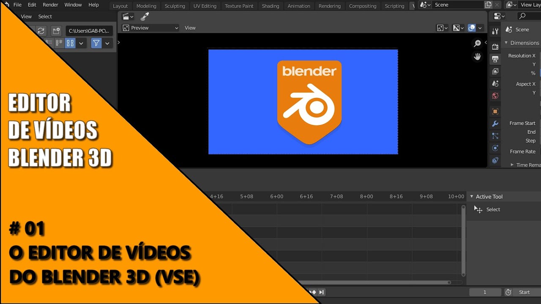541x304 pixels.
Task: Open the preview View menu
Action: [x=190, y=28]
